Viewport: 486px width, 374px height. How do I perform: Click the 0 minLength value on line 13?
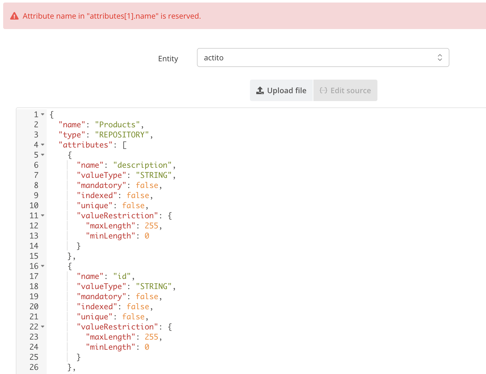pos(147,236)
